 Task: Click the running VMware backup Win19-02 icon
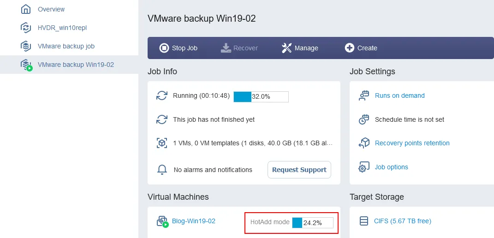(27, 65)
